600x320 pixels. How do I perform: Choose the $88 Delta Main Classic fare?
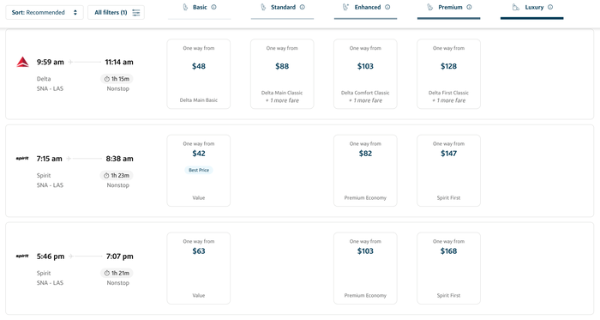pos(282,74)
